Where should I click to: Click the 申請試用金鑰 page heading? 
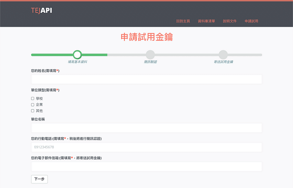click(146, 37)
